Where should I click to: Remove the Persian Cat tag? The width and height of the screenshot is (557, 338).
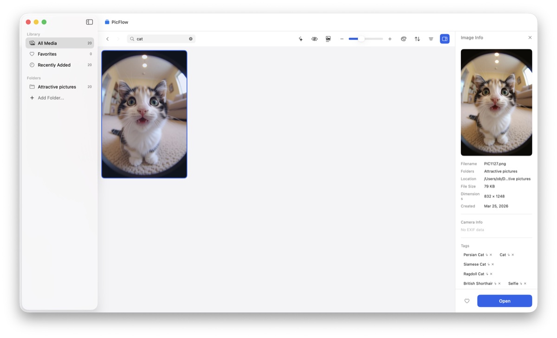pyautogui.click(x=491, y=255)
